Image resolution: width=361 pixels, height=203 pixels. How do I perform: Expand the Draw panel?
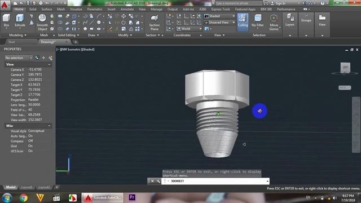click(93, 35)
